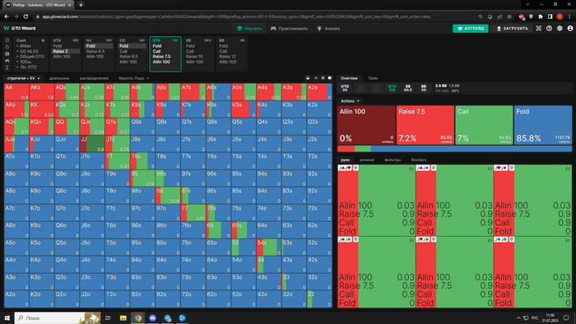The image size is (576, 324).
Task: Select the Overview tab
Action: (349, 78)
